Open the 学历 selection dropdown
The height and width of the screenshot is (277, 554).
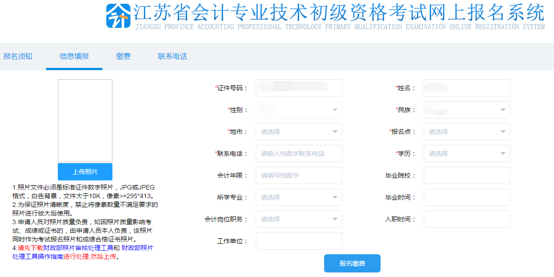click(467, 154)
